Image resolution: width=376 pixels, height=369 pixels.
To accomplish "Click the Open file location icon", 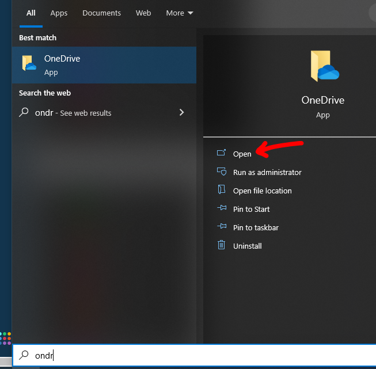I will pyautogui.click(x=221, y=189).
